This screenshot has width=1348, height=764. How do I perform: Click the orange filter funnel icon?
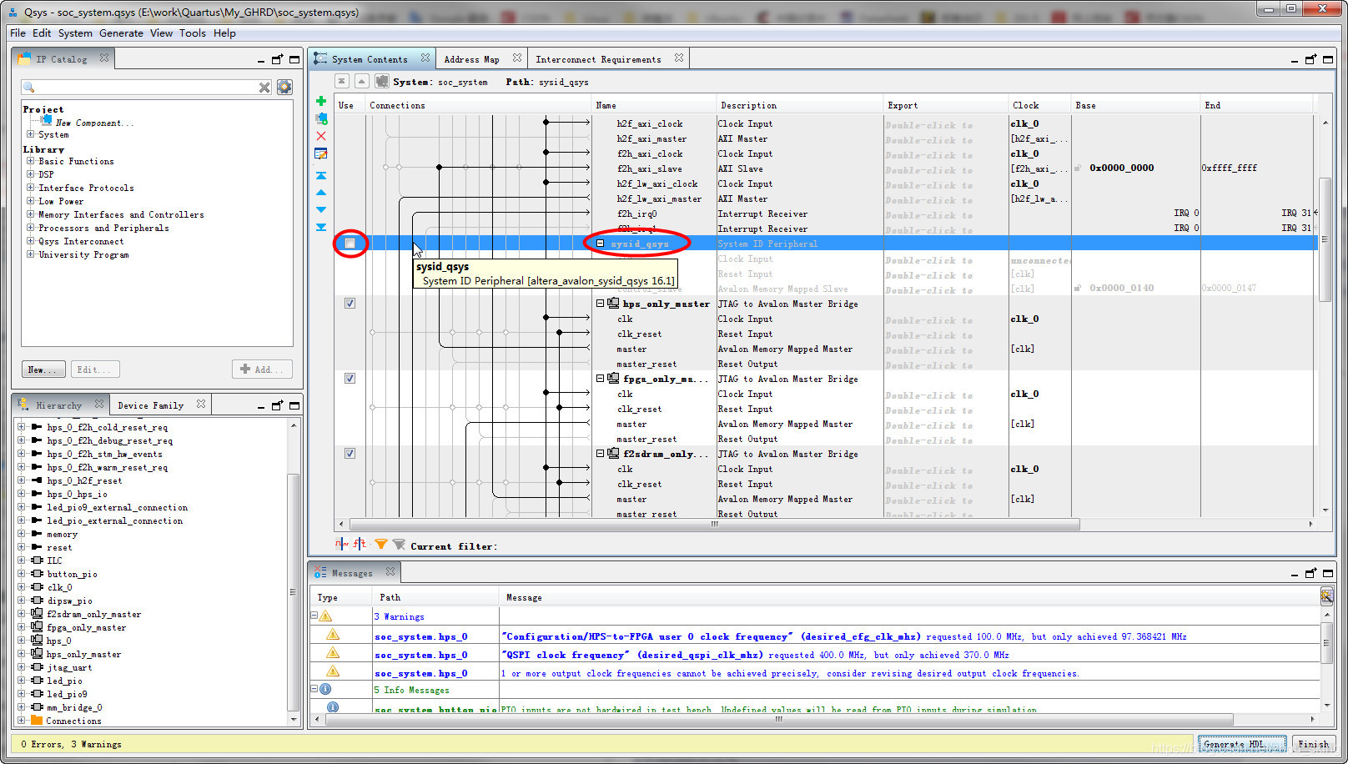381,545
